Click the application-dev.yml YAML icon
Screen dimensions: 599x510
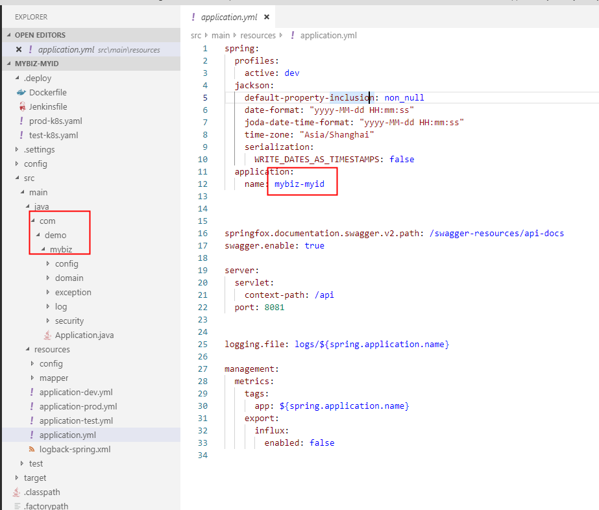pyautogui.click(x=32, y=392)
